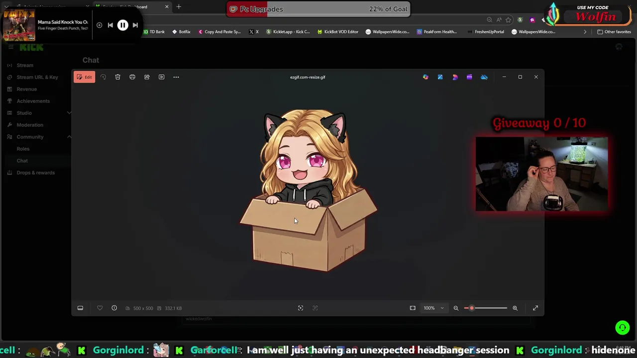The width and height of the screenshot is (637, 358).
Task: Zoom out with the minus magnifier
Action: pos(456,308)
